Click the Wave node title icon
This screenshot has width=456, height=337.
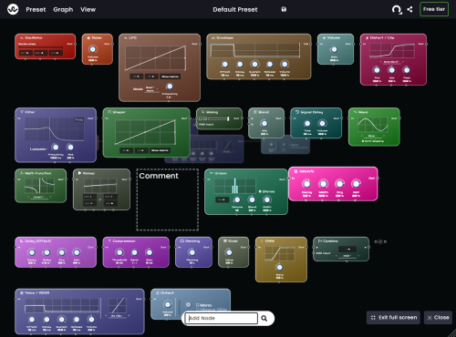pyautogui.click(x=355, y=112)
